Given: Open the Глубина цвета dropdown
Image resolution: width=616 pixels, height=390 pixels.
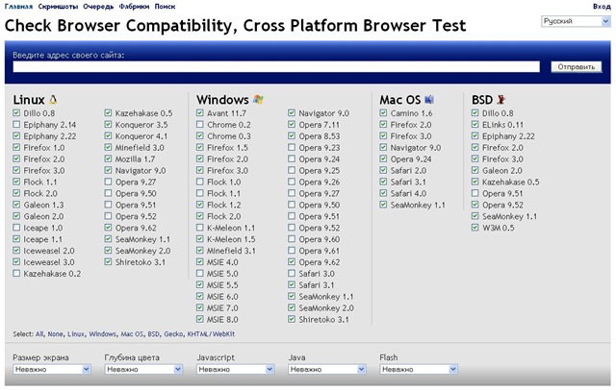Looking at the screenshot, I should point(143,369).
